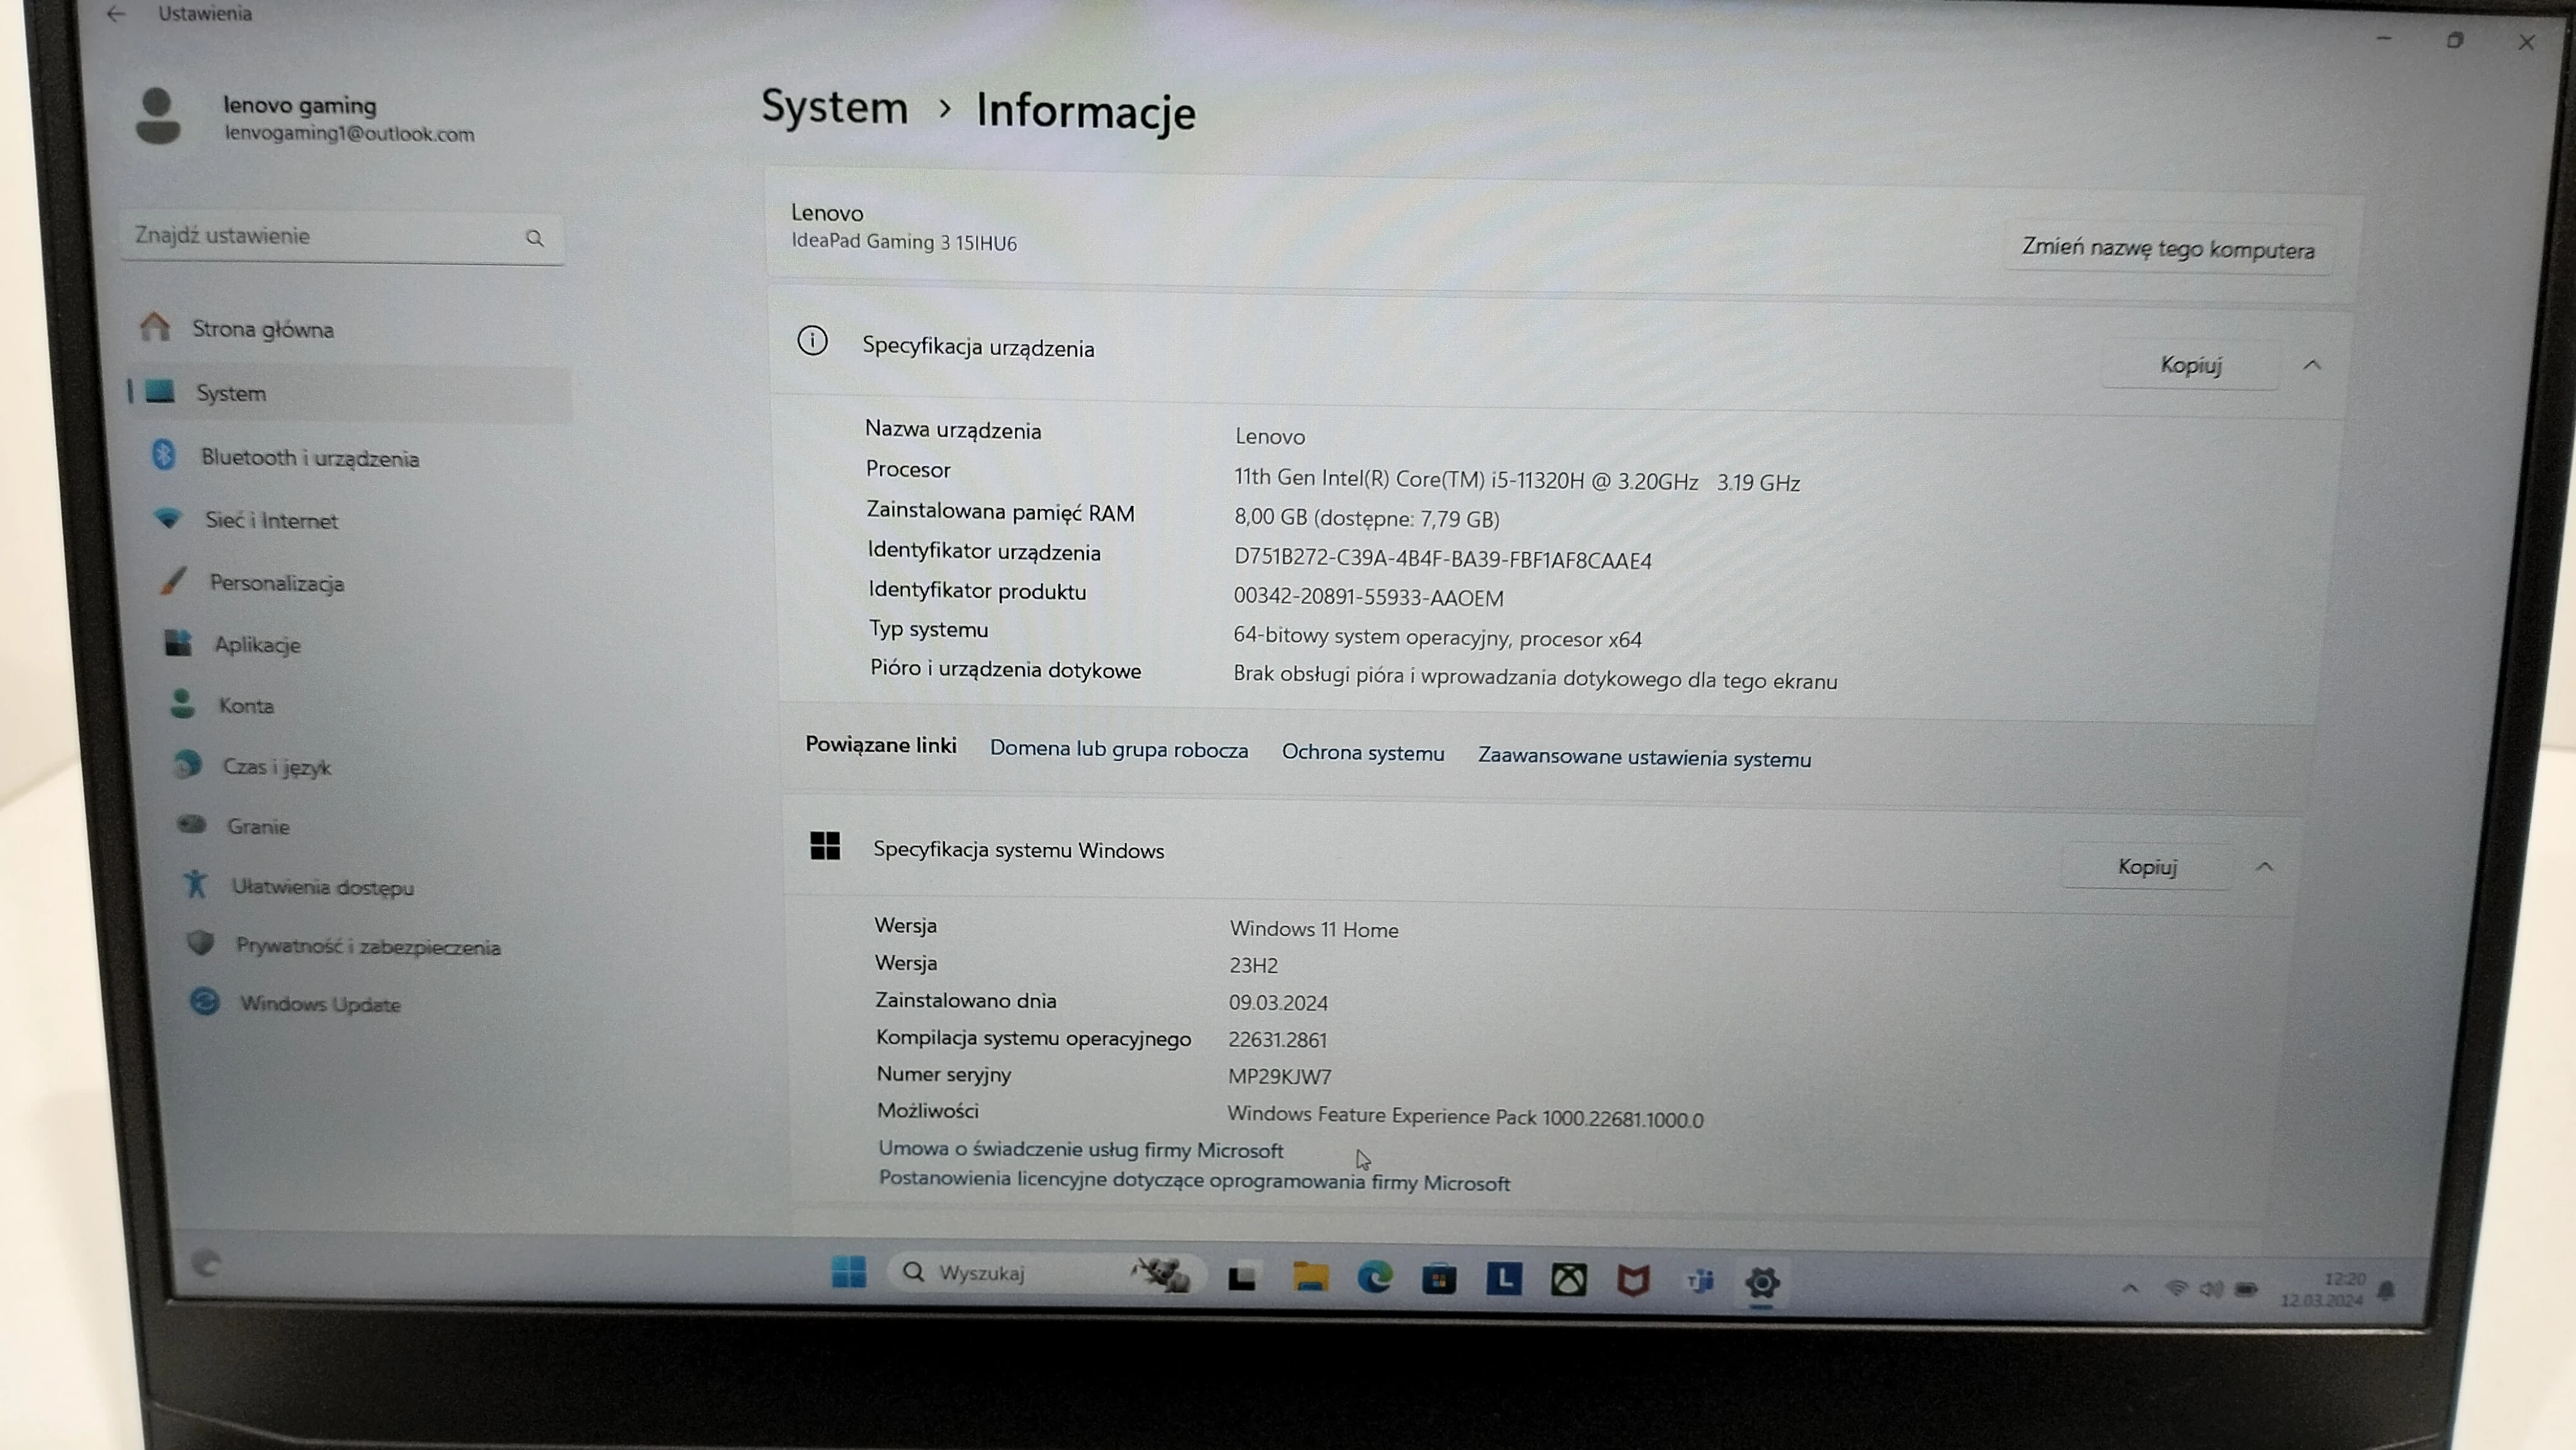Viewport: 2576px width, 1450px height.
Task: Click the System breadcrumb in the header
Action: tap(834, 106)
